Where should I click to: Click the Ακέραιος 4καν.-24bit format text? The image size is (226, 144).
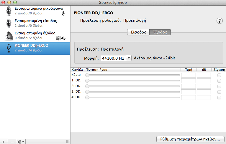154,58
